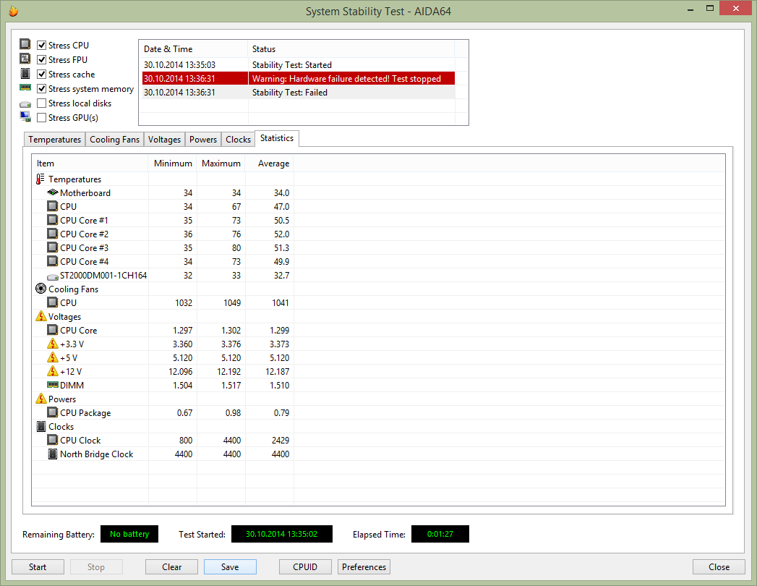Uncheck the Stress FPU checkbox

(41, 59)
